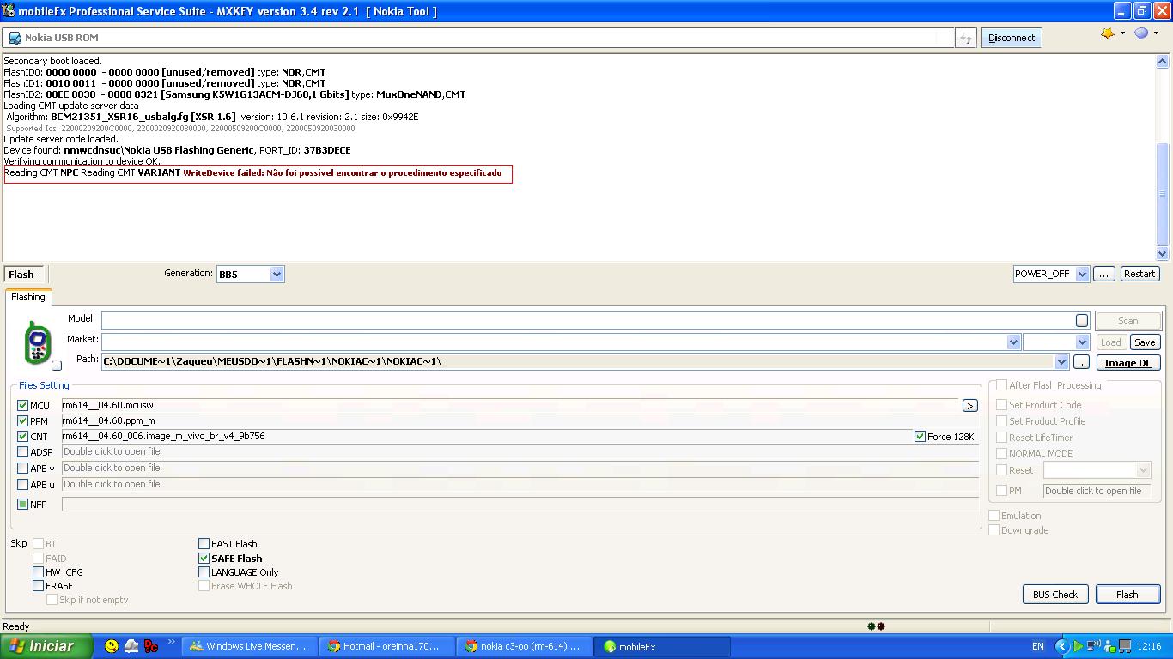The image size is (1173, 659).
Task: Click the log scrollbar thumb
Action: [x=1163, y=194]
